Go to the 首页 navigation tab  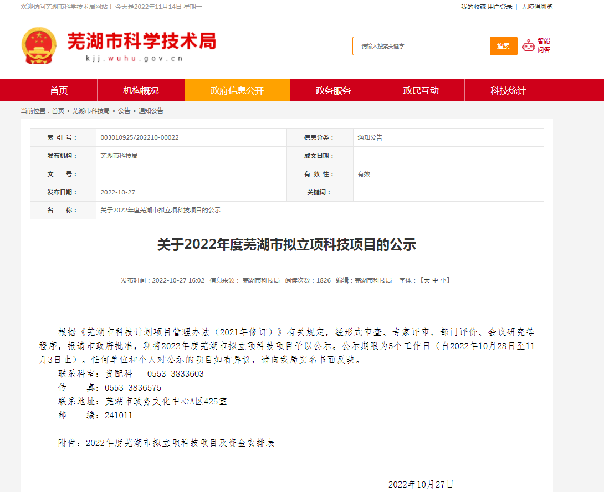[59, 91]
